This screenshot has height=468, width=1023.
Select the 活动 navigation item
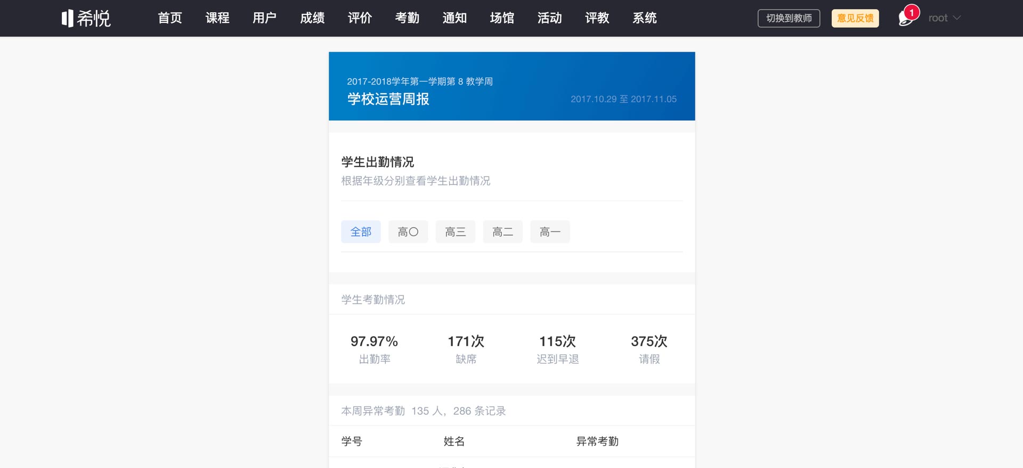point(549,18)
